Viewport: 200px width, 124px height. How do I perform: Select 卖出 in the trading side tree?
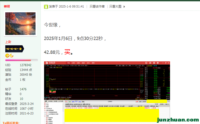(47, 105)
